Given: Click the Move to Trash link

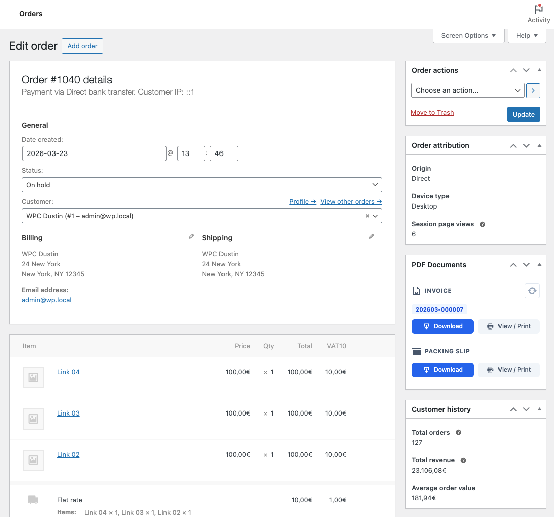Looking at the screenshot, I should [x=432, y=113].
